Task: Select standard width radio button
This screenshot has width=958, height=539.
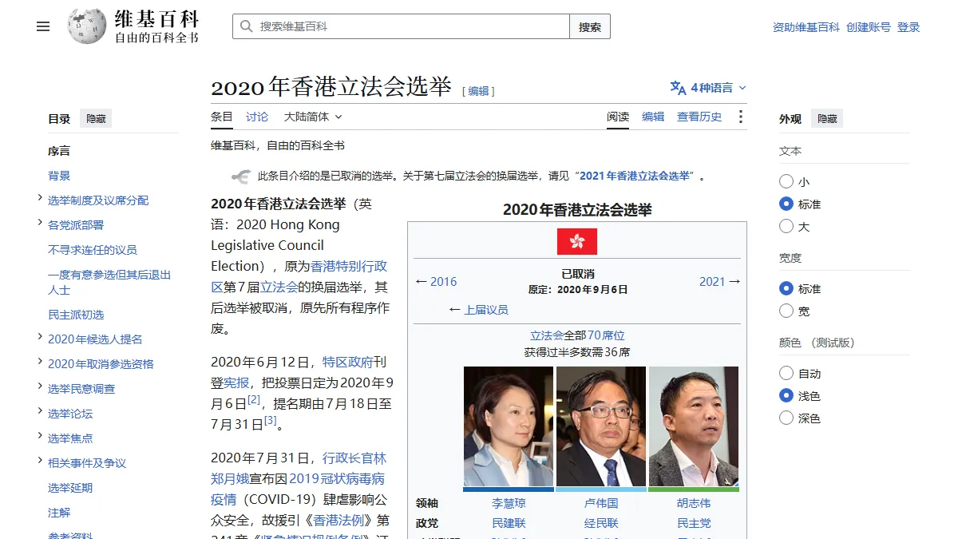Action: (x=786, y=289)
